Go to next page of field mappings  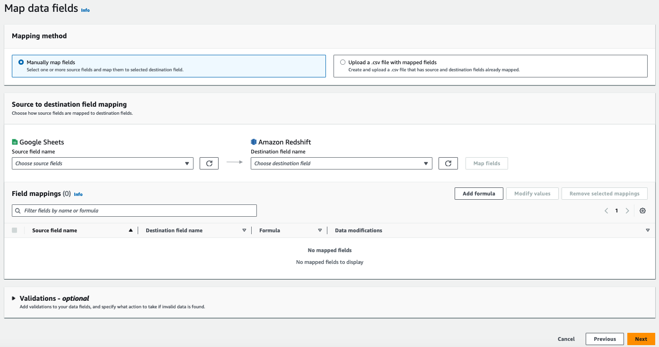pos(627,211)
